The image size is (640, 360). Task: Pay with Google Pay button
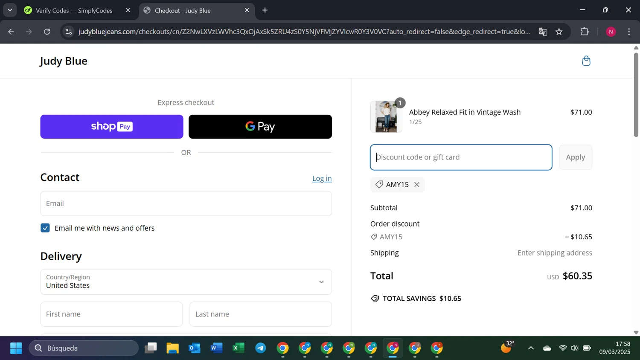pos(260,127)
